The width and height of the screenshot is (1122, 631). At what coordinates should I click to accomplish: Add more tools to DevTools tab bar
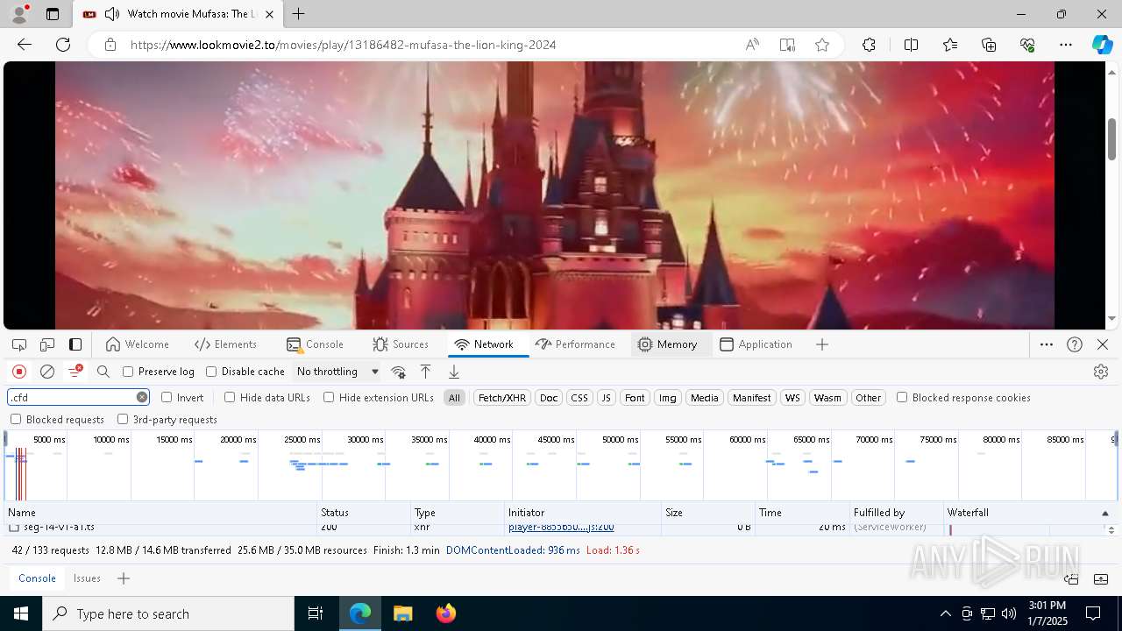click(x=822, y=344)
